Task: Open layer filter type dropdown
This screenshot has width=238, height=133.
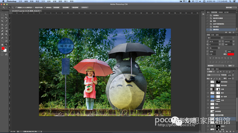Action: (211, 72)
